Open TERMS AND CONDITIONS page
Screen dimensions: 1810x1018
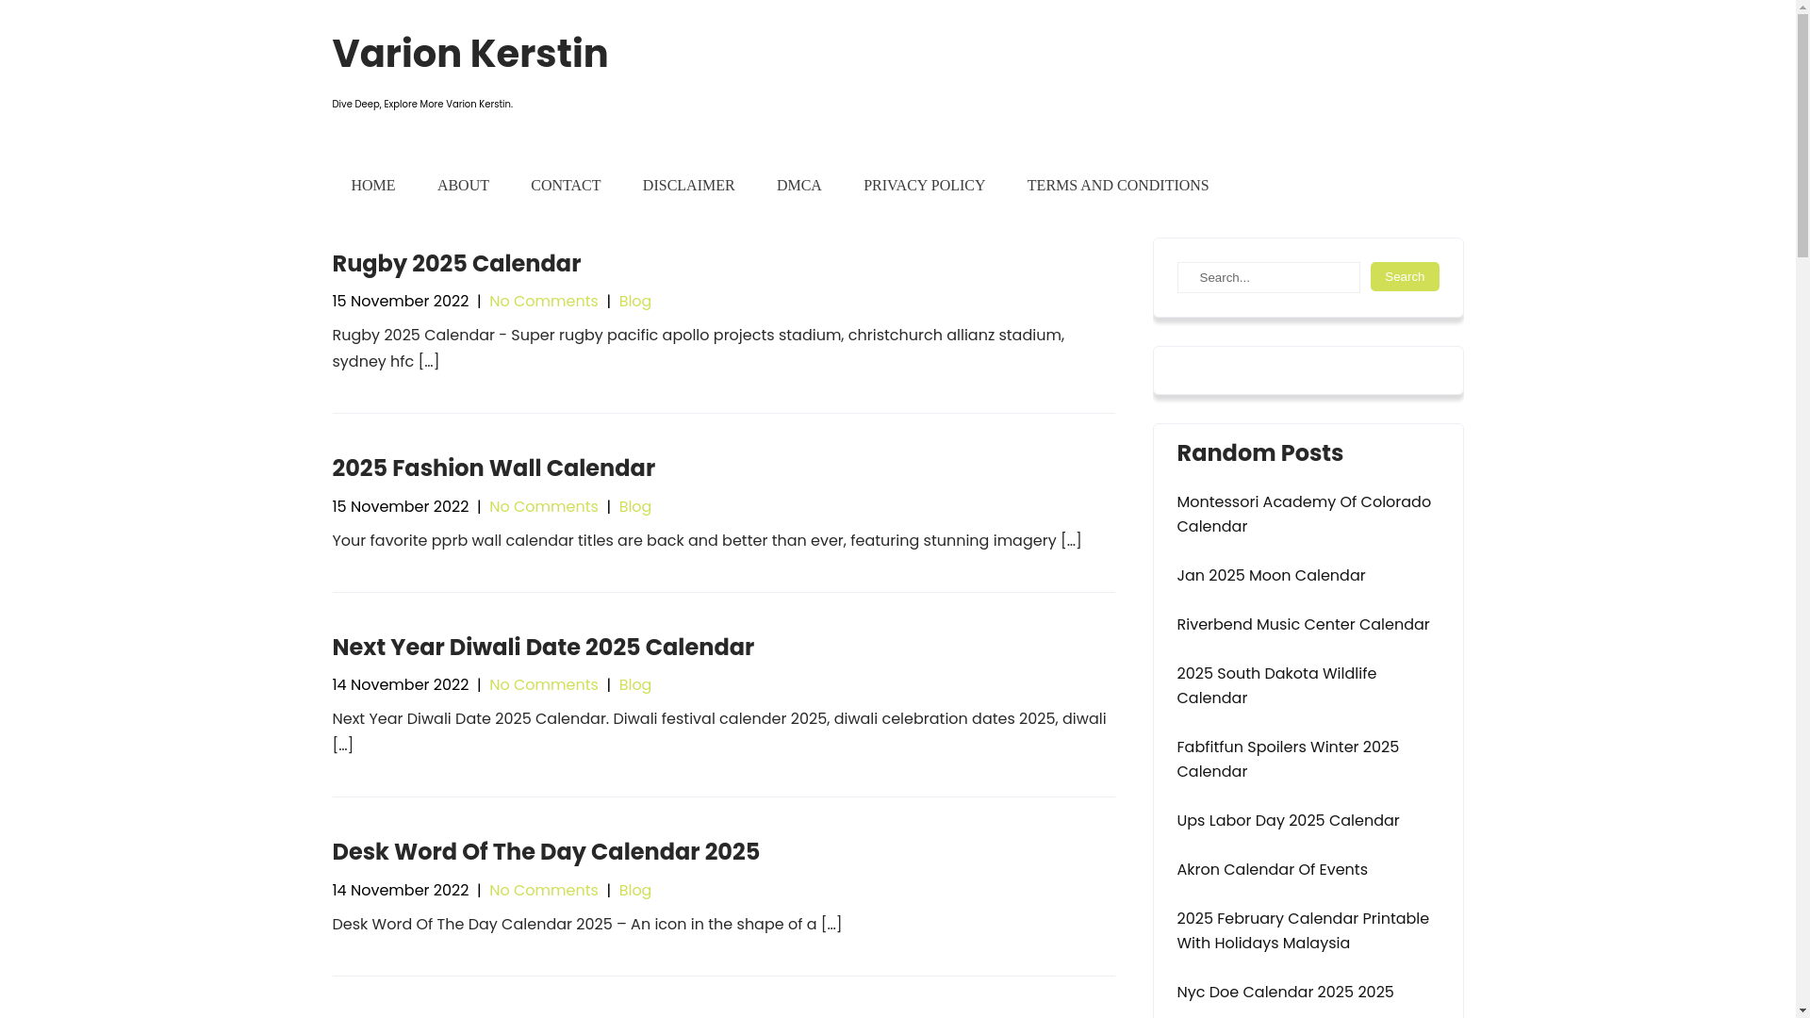tap(1117, 186)
